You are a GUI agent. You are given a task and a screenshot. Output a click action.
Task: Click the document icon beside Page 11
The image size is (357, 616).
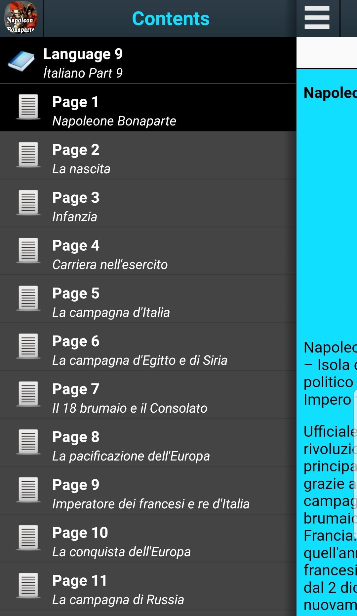pyautogui.click(x=28, y=586)
